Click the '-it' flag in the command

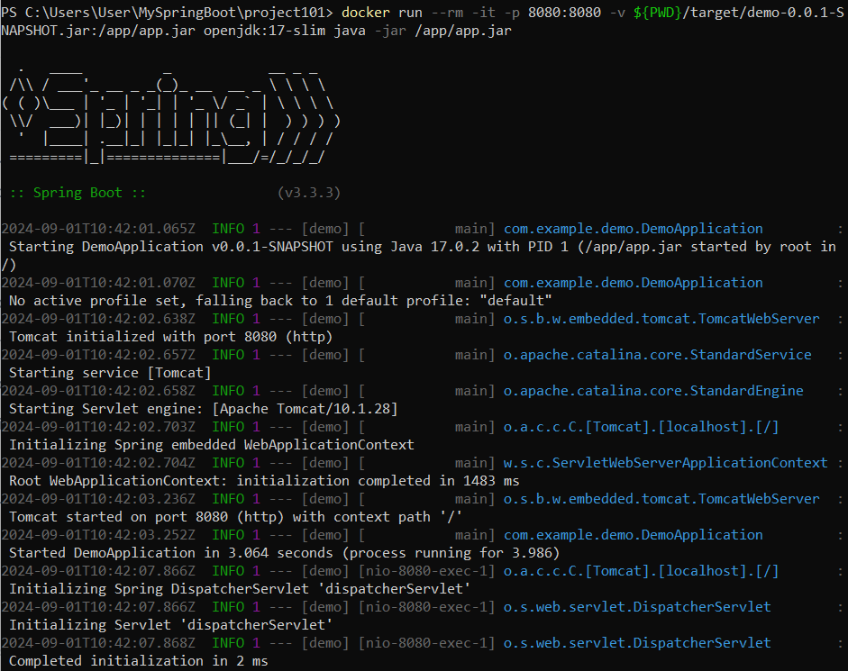tap(484, 13)
